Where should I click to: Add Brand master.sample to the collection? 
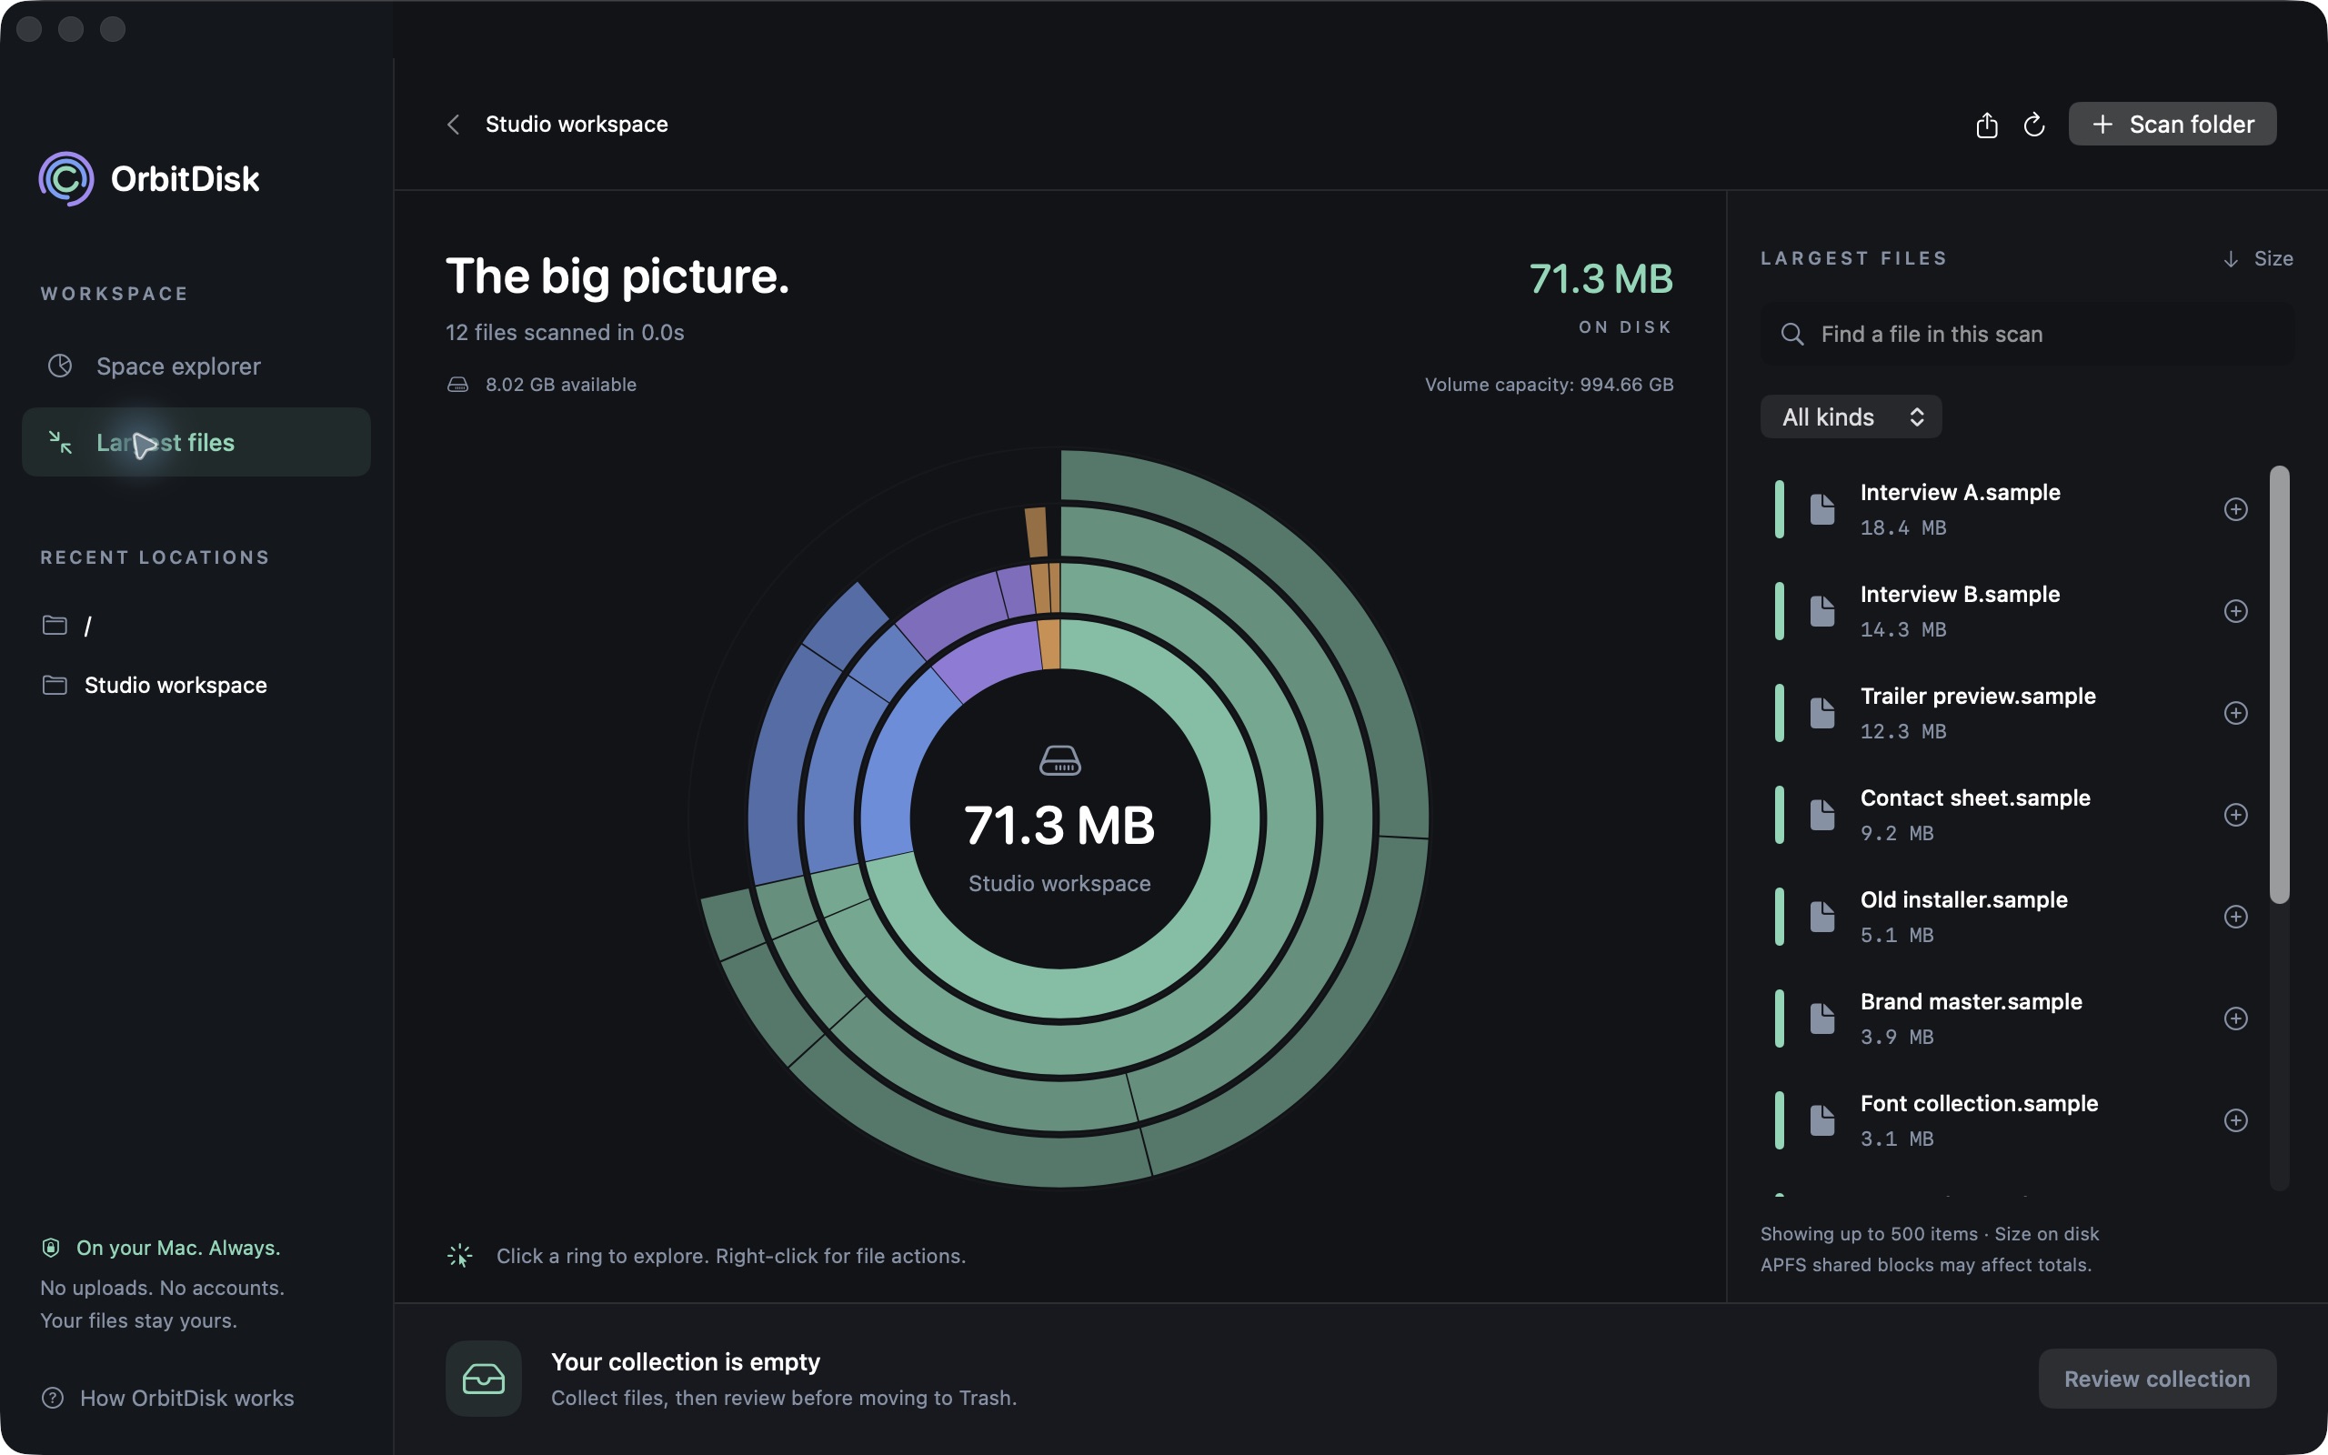[x=2235, y=1018]
